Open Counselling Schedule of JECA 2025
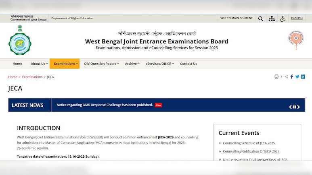The width and height of the screenshot is (312, 175). tap(249, 143)
